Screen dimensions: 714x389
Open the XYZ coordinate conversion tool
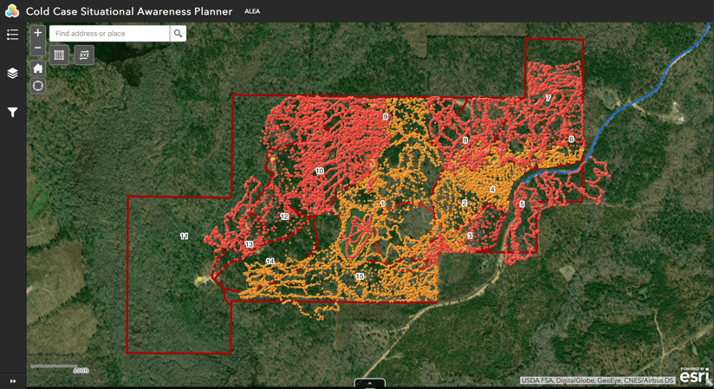pyautogui.click(x=84, y=55)
